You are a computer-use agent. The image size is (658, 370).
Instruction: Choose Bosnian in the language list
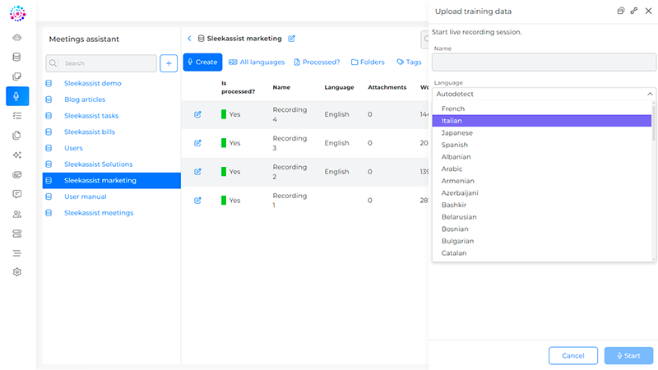click(542, 229)
